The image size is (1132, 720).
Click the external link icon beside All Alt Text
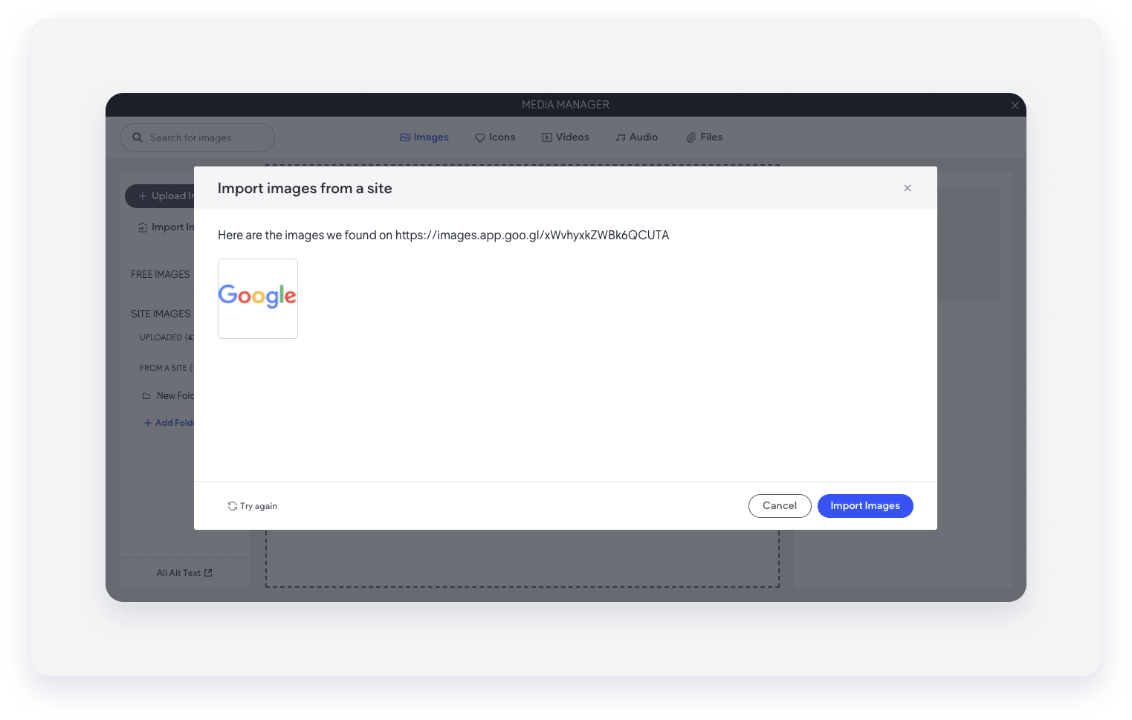point(208,573)
